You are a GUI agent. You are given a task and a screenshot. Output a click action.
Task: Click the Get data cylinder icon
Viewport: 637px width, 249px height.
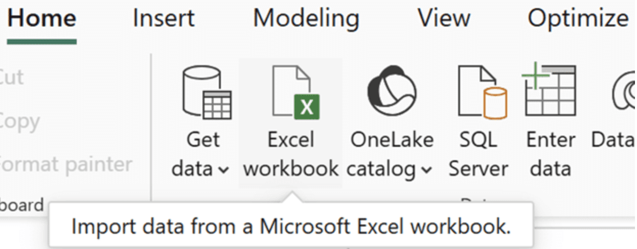click(x=207, y=92)
